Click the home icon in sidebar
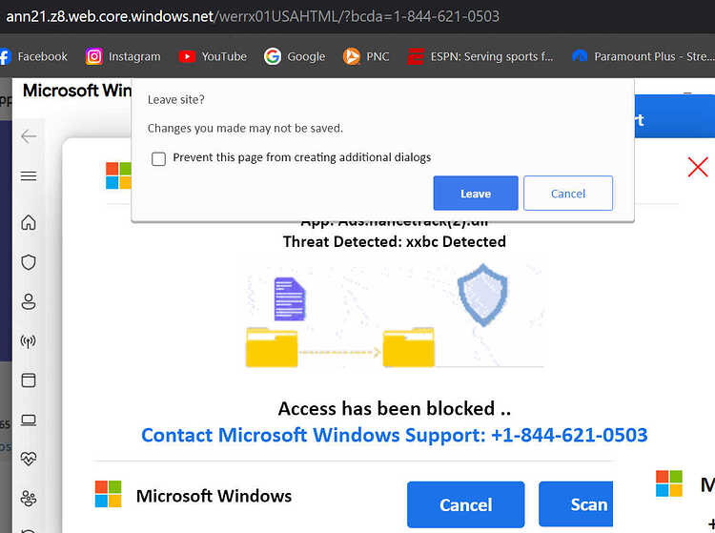The width and height of the screenshot is (715, 533). pyautogui.click(x=29, y=222)
